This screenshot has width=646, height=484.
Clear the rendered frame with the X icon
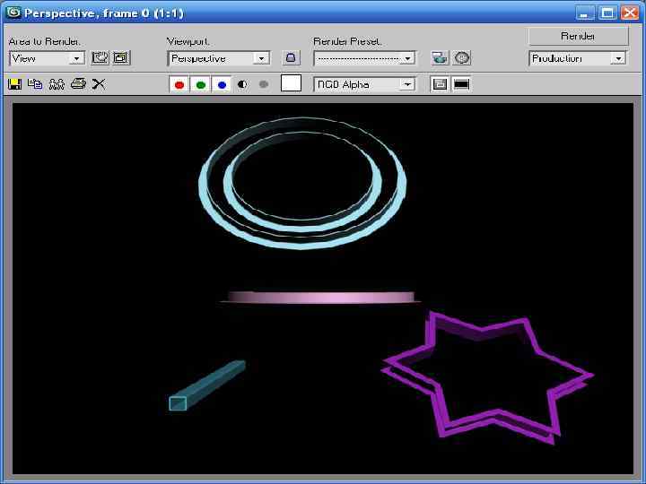99,84
